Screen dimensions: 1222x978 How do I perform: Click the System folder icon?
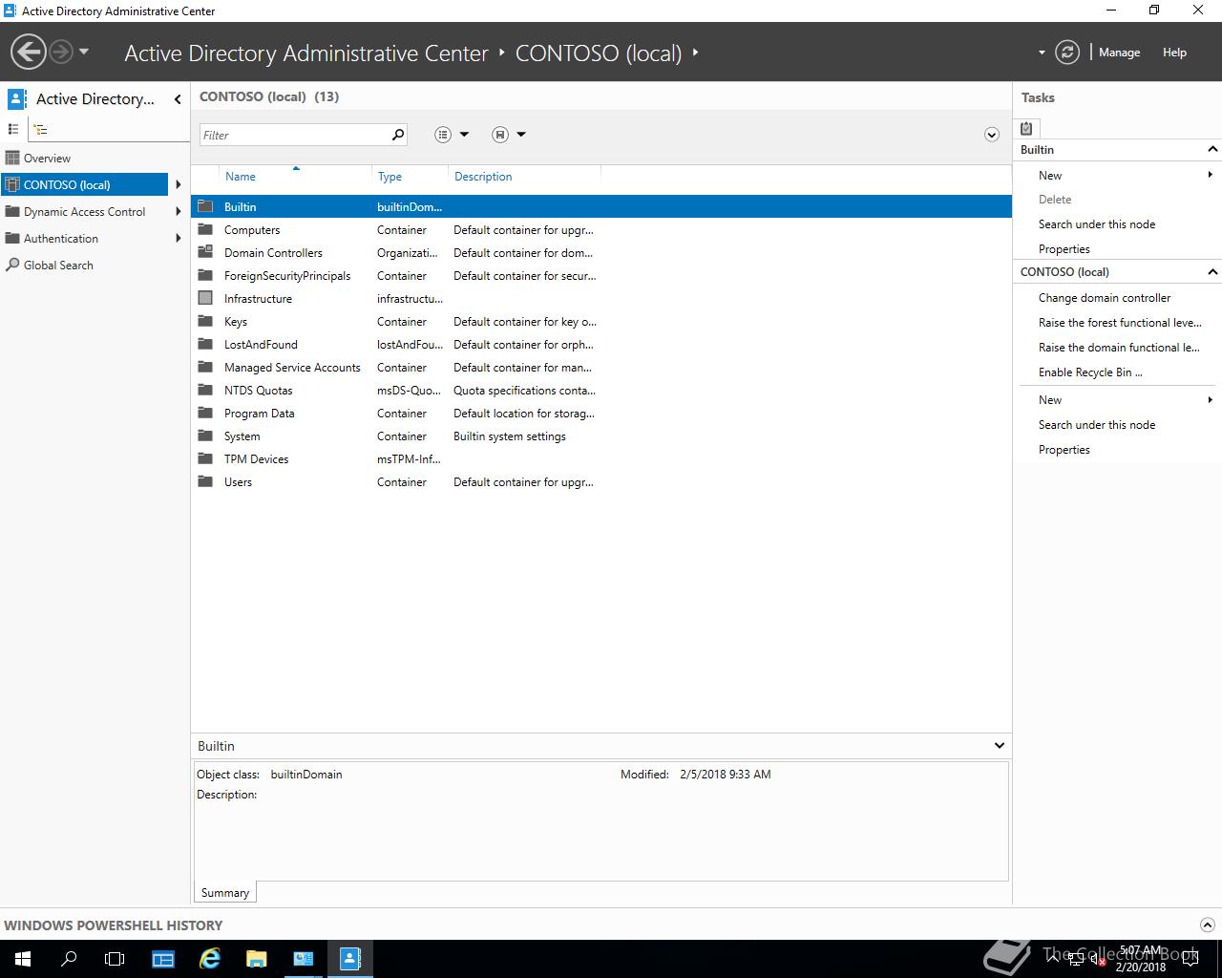205,436
